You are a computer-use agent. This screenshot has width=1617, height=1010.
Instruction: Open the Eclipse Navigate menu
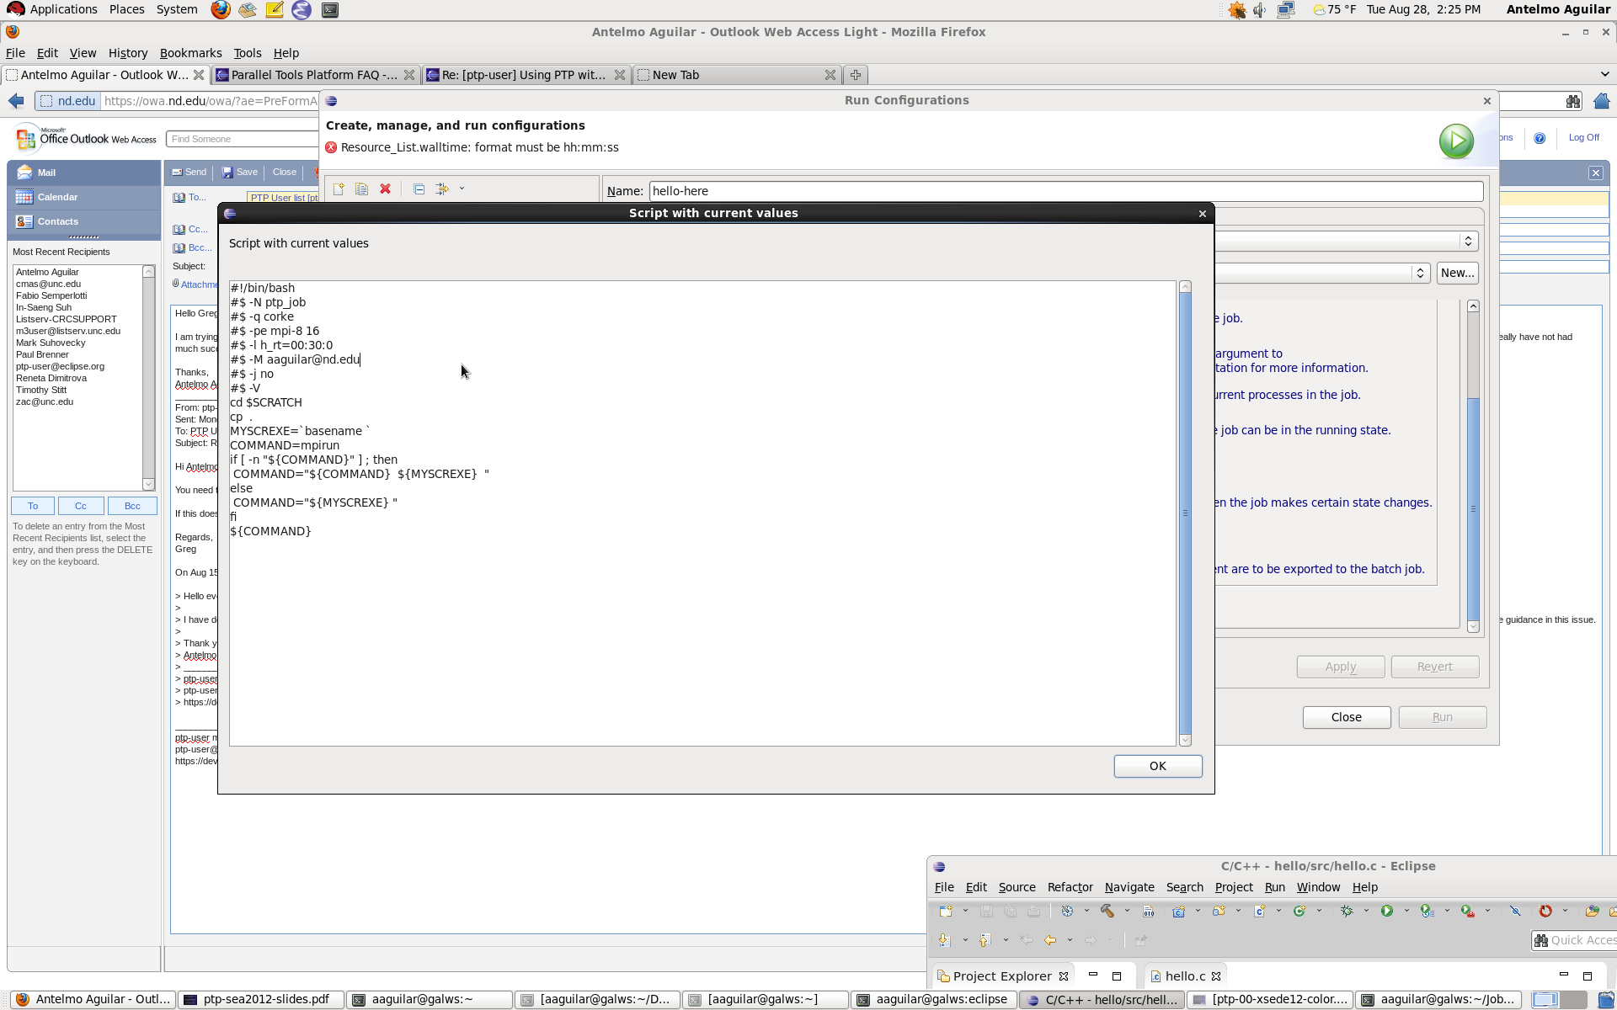pyautogui.click(x=1129, y=887)
